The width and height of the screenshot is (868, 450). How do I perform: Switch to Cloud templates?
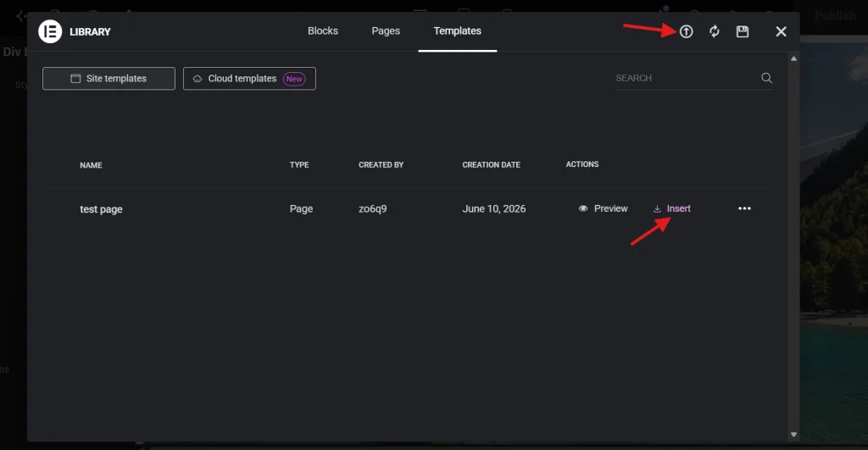click(x=249, y=79)
